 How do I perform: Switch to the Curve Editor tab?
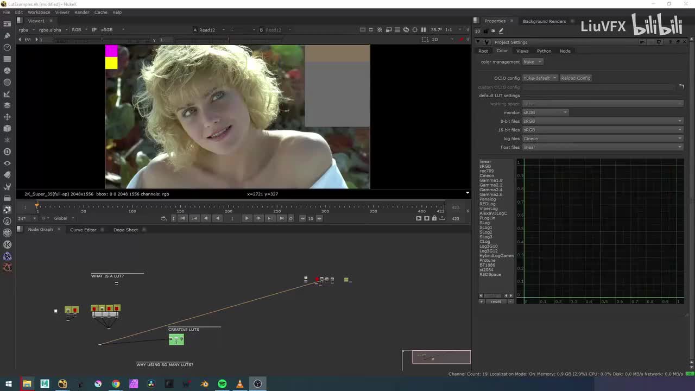point(83,230)
